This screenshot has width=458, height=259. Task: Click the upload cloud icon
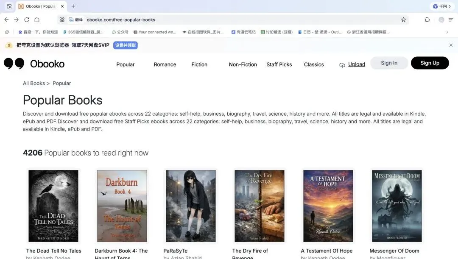click(342, 65)
